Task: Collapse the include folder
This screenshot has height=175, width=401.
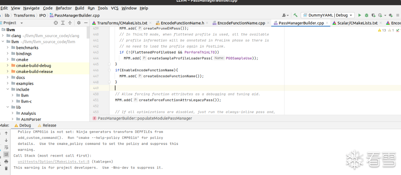Action: pos(8,89)
